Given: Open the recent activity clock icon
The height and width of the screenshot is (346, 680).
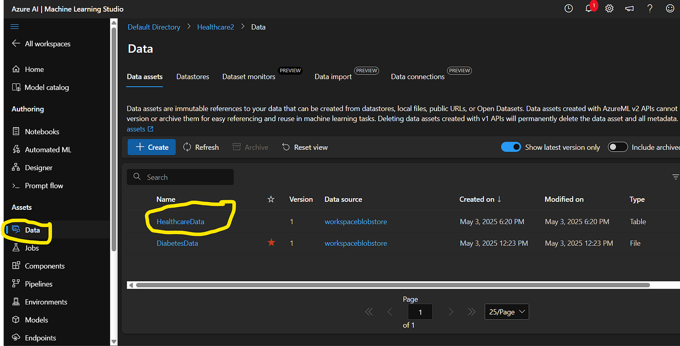Looking at the screenshot, I should pyautogui.click(x=568, y=8).
